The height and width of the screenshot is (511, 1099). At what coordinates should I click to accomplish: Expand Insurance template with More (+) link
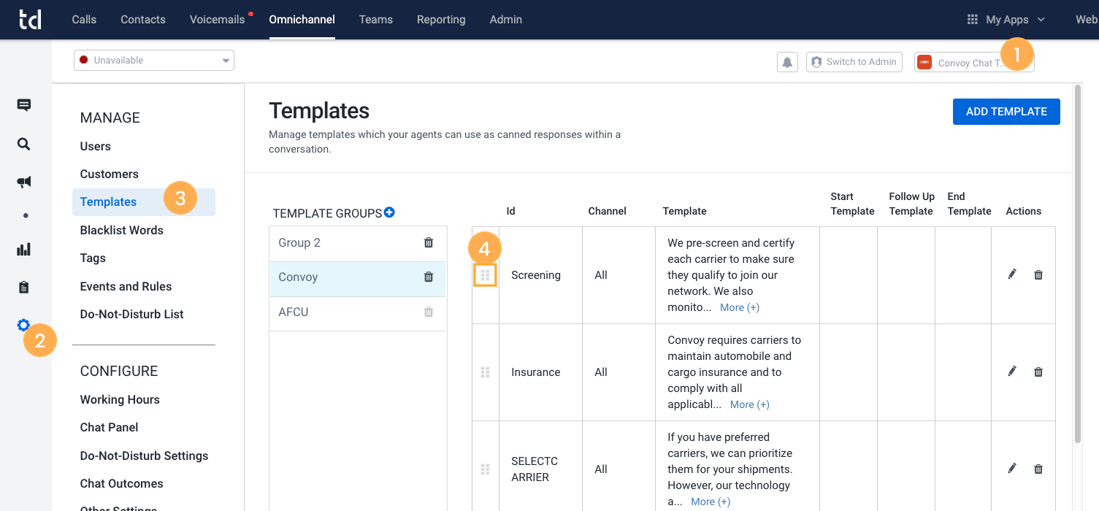point(750,404)
